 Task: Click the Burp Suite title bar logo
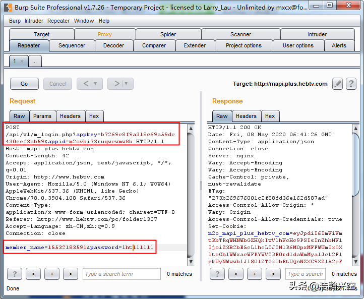click(9, 7)
